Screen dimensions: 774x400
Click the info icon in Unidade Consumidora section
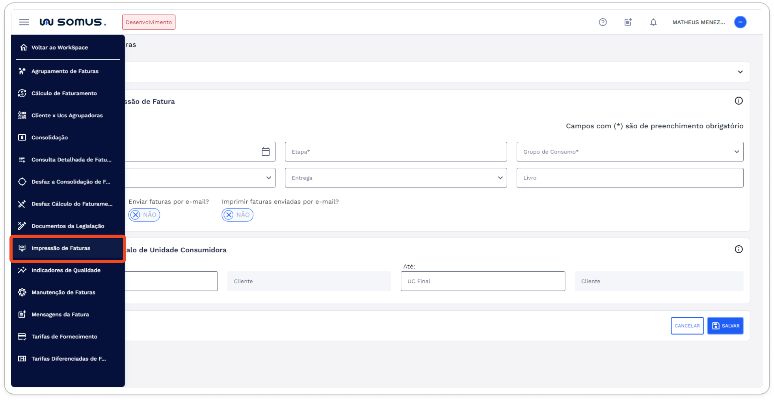click(x=739, y=249)
